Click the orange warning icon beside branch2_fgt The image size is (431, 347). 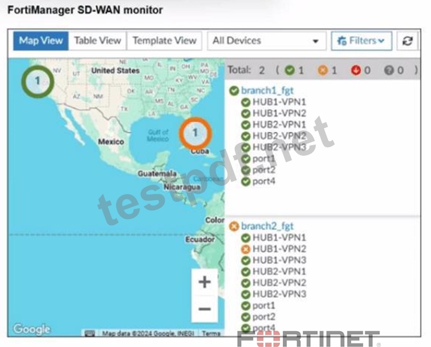pos(234,226)
